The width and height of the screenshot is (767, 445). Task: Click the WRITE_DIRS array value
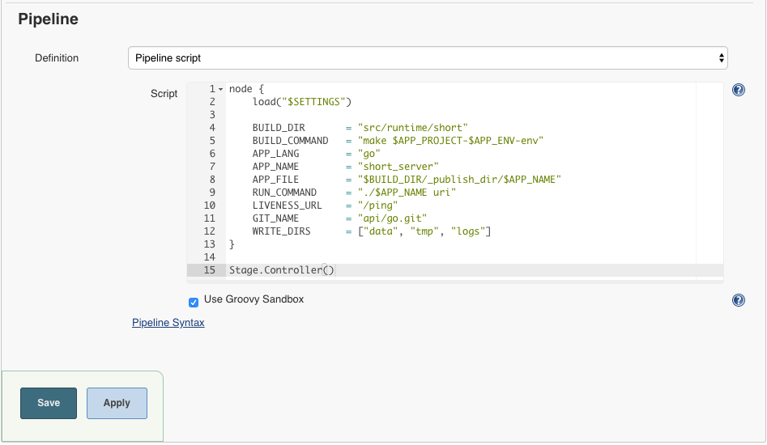(424, 231)
